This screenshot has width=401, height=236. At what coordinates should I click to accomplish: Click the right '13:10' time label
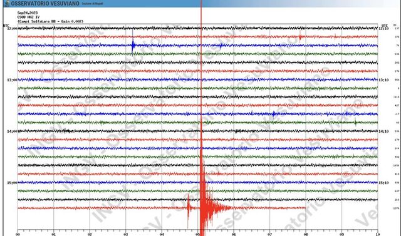pos(383,80)
